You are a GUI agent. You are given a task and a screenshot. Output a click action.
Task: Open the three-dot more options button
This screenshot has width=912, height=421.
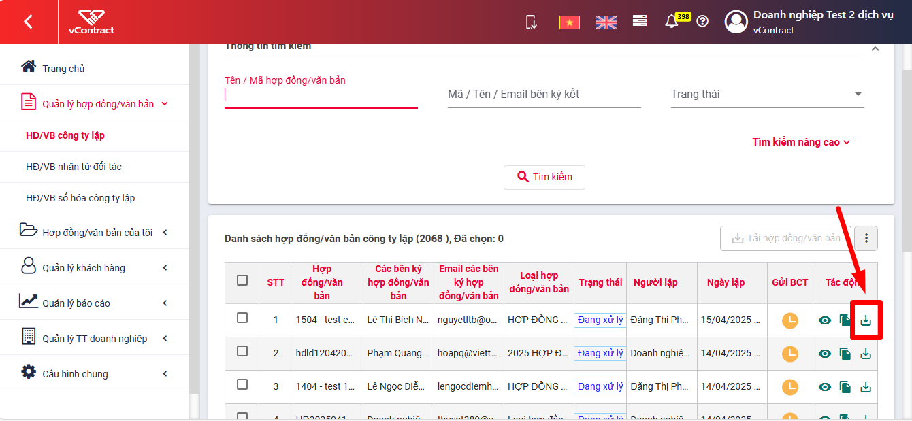(x=866, y=238)
